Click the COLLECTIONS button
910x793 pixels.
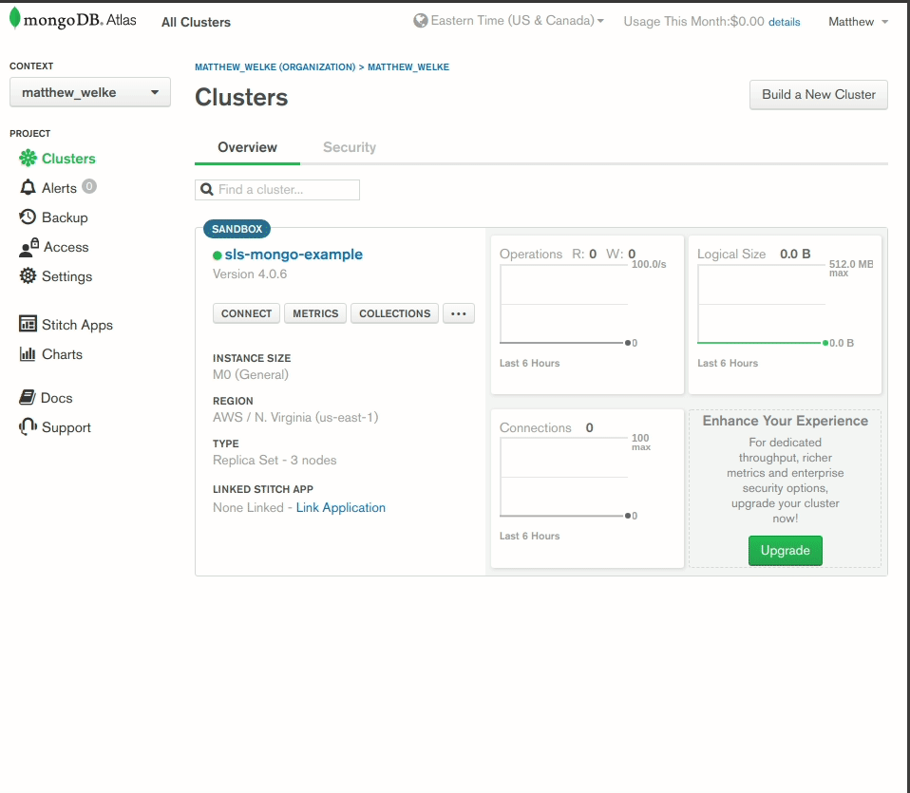[x=394, y=313]
